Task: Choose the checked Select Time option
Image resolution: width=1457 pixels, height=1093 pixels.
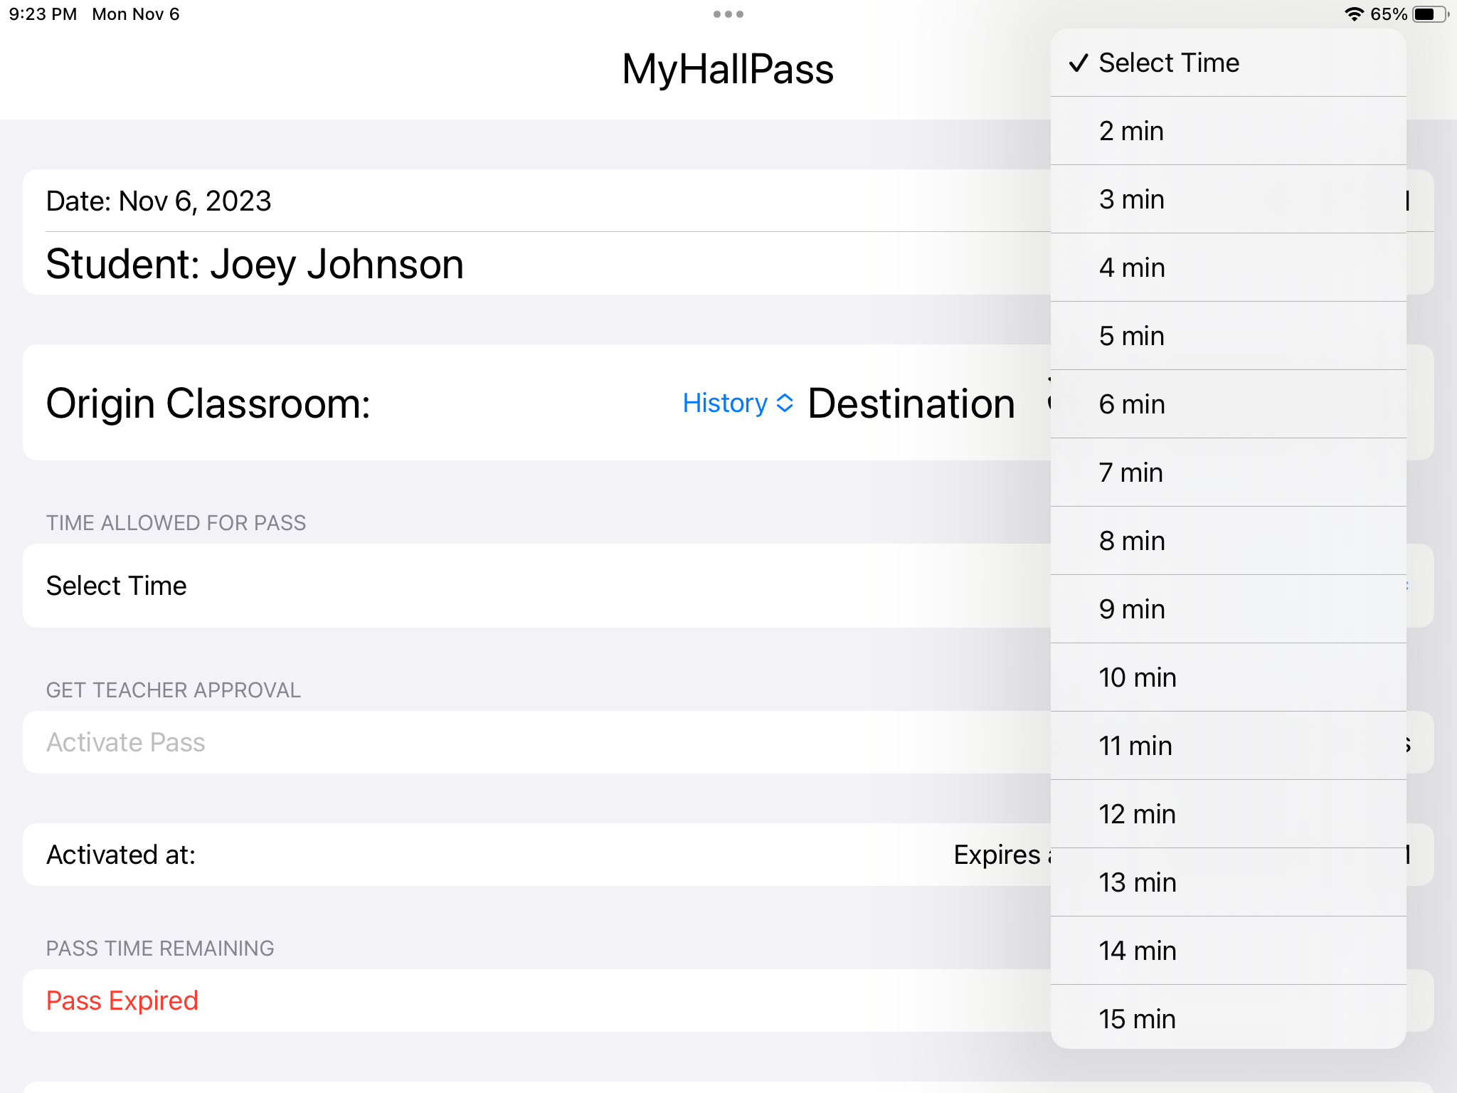Action: click(1228, 63)
